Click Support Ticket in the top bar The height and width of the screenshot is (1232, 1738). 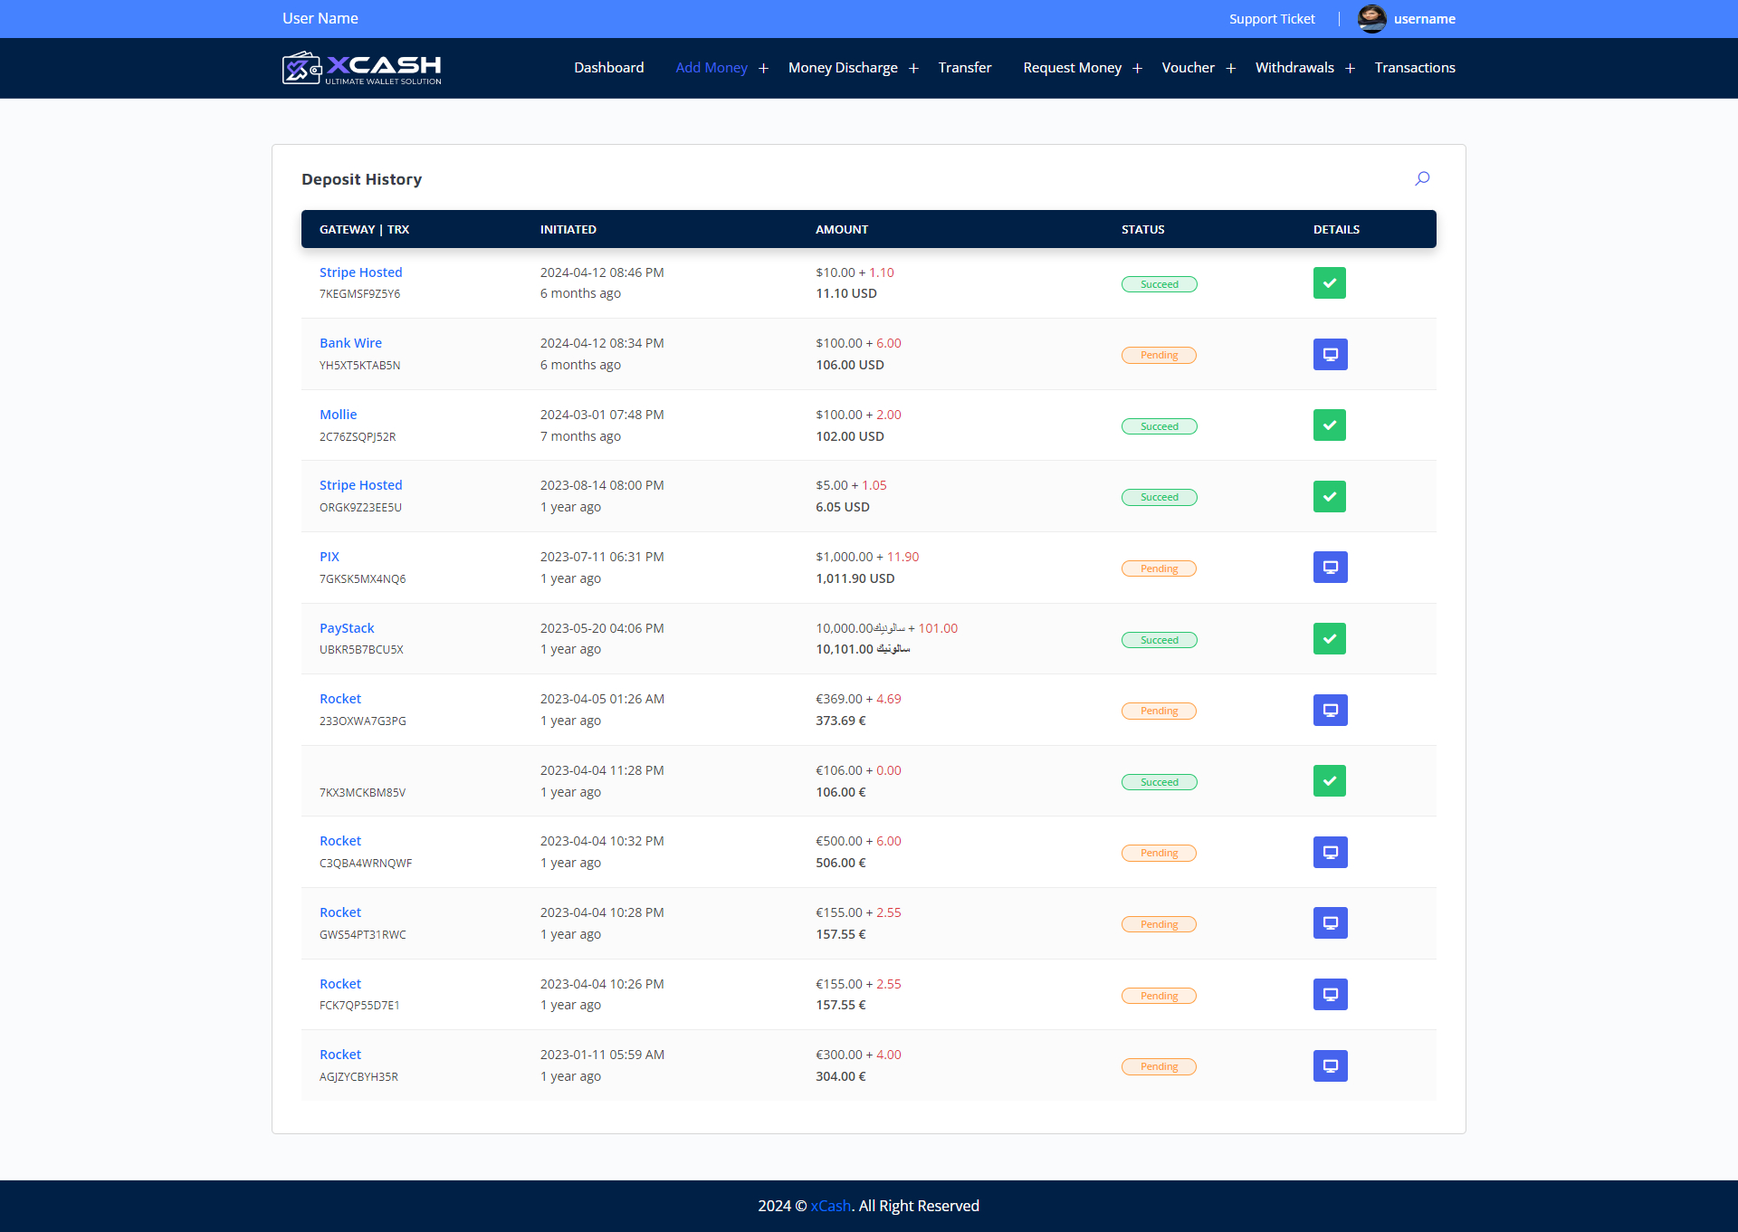click(1271, 18)
